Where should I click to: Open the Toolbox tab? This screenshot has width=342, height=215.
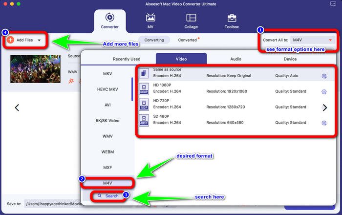(232, 21)
